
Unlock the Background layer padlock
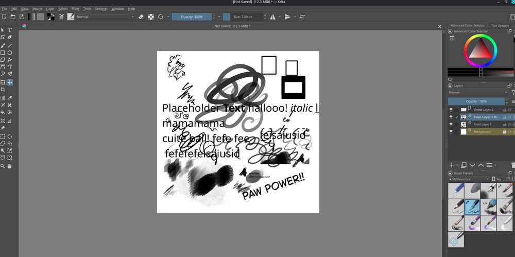(505, 131)
